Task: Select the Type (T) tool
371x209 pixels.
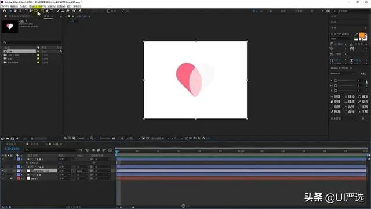Action: click(x=52, y=11)
